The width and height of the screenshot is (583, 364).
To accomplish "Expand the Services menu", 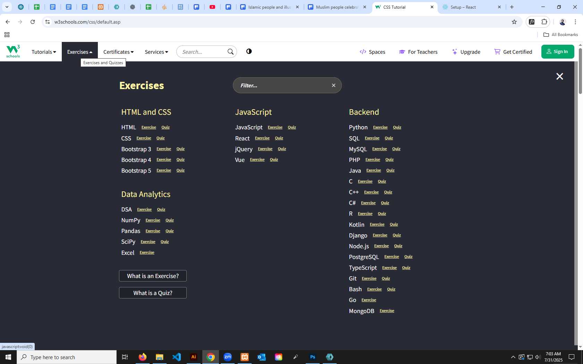I will (x=157, y=52).
